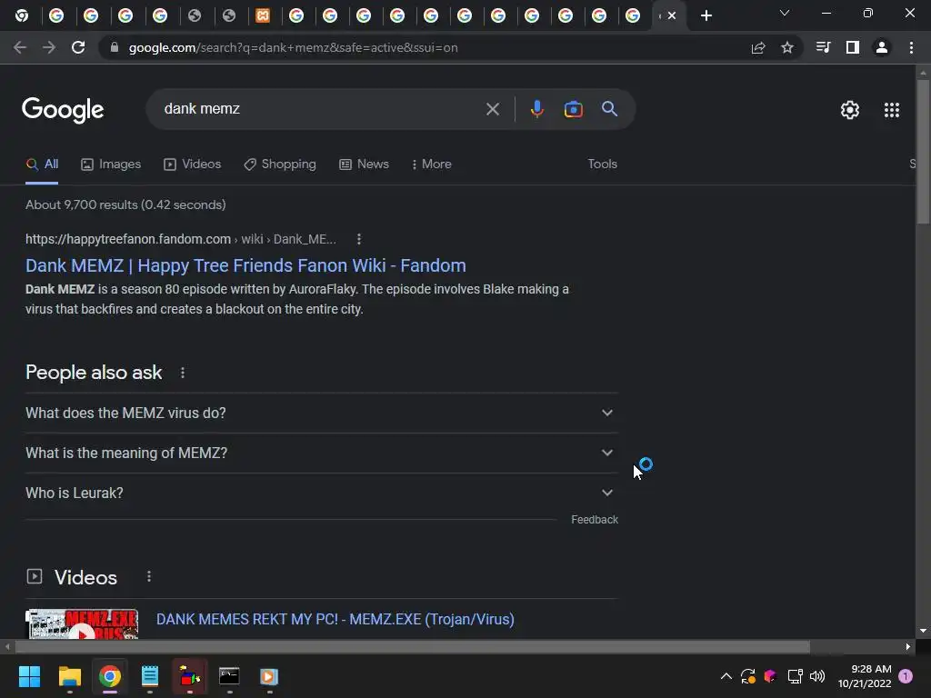Screen dimensions: 931x698
Task: Submit search with magnifier icon
Action: pyautogui.click(x=610, y=109)
